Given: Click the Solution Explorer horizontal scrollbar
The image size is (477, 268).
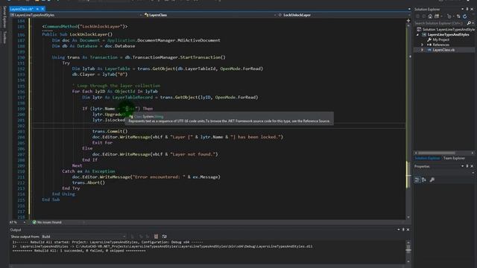Looking at the screenshot, I should (437, 153).
